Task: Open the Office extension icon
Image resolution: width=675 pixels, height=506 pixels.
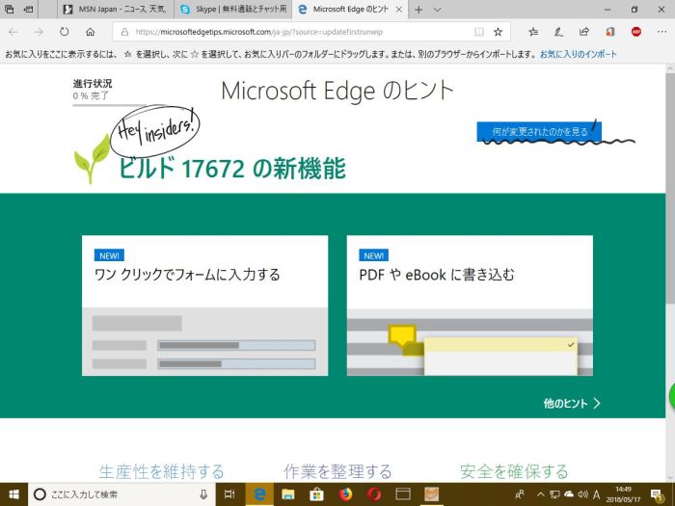Action: (610, 32)
